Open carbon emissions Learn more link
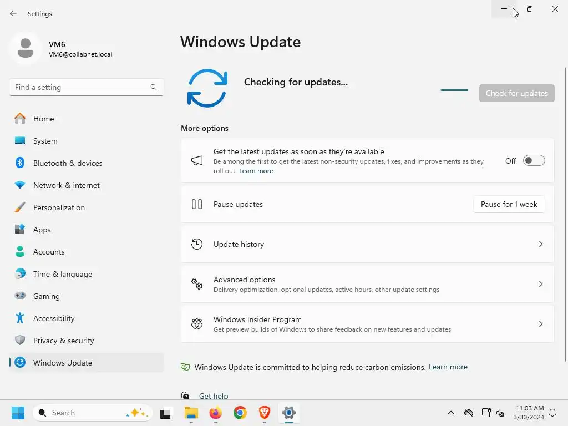Screen dimensions: 568x426 click(x=448, y=367)
